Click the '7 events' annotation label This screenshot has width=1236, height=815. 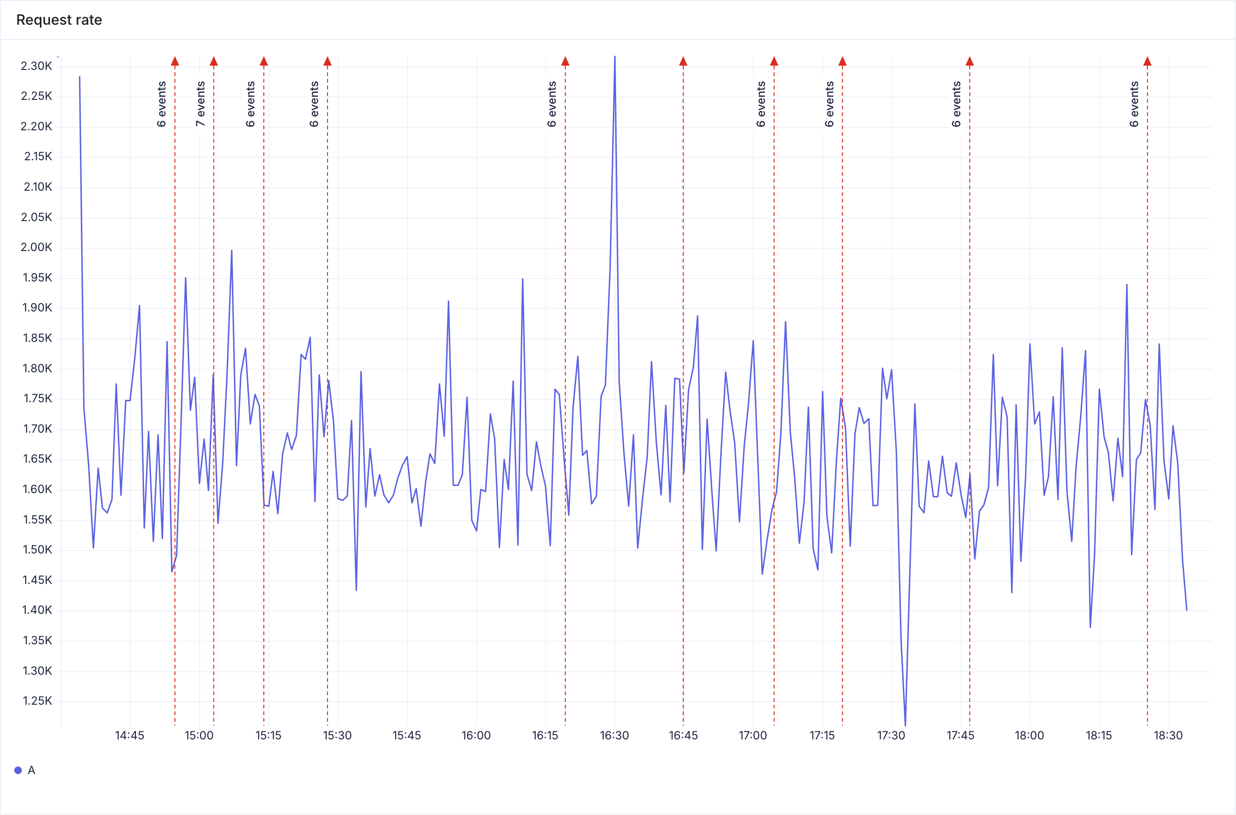201,104
